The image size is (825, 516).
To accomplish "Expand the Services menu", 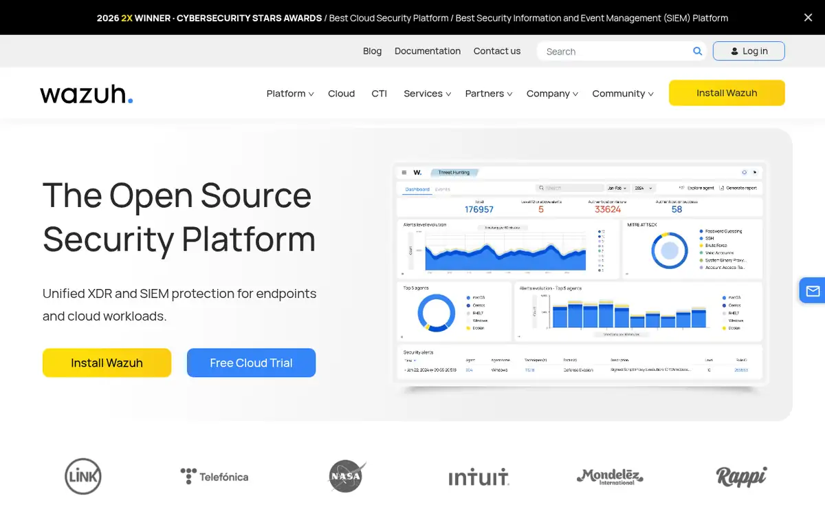I will click(427, 94).
